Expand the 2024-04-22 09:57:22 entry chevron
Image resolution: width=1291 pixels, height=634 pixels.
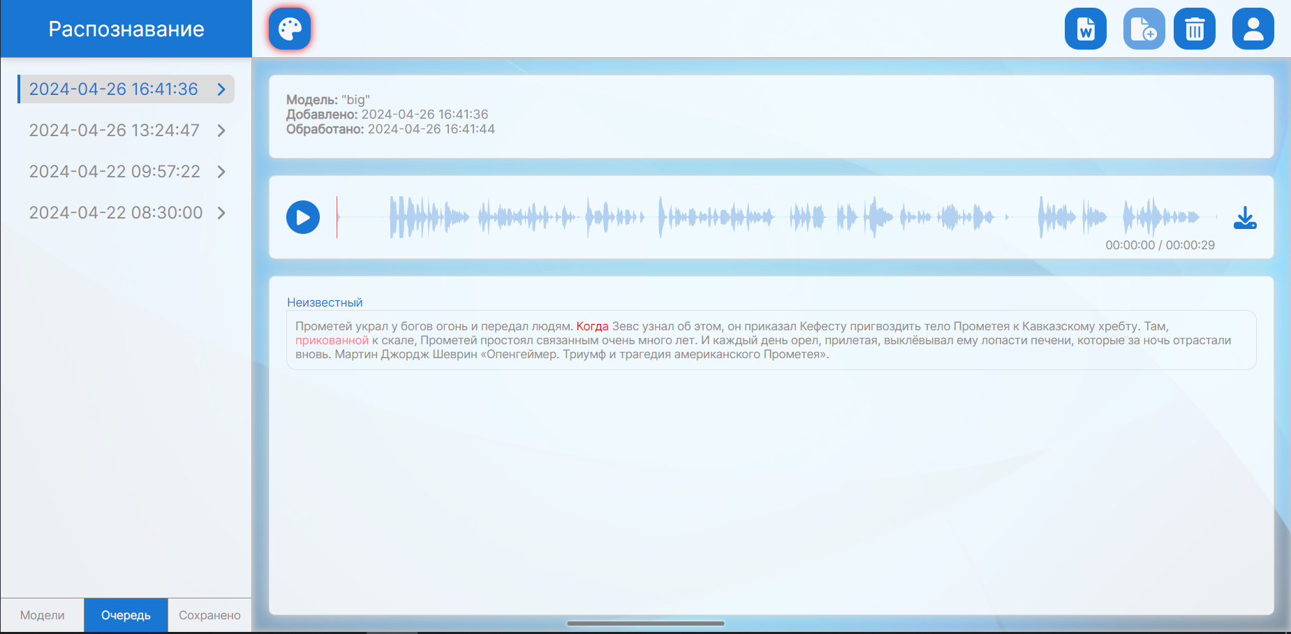[221, 172]
